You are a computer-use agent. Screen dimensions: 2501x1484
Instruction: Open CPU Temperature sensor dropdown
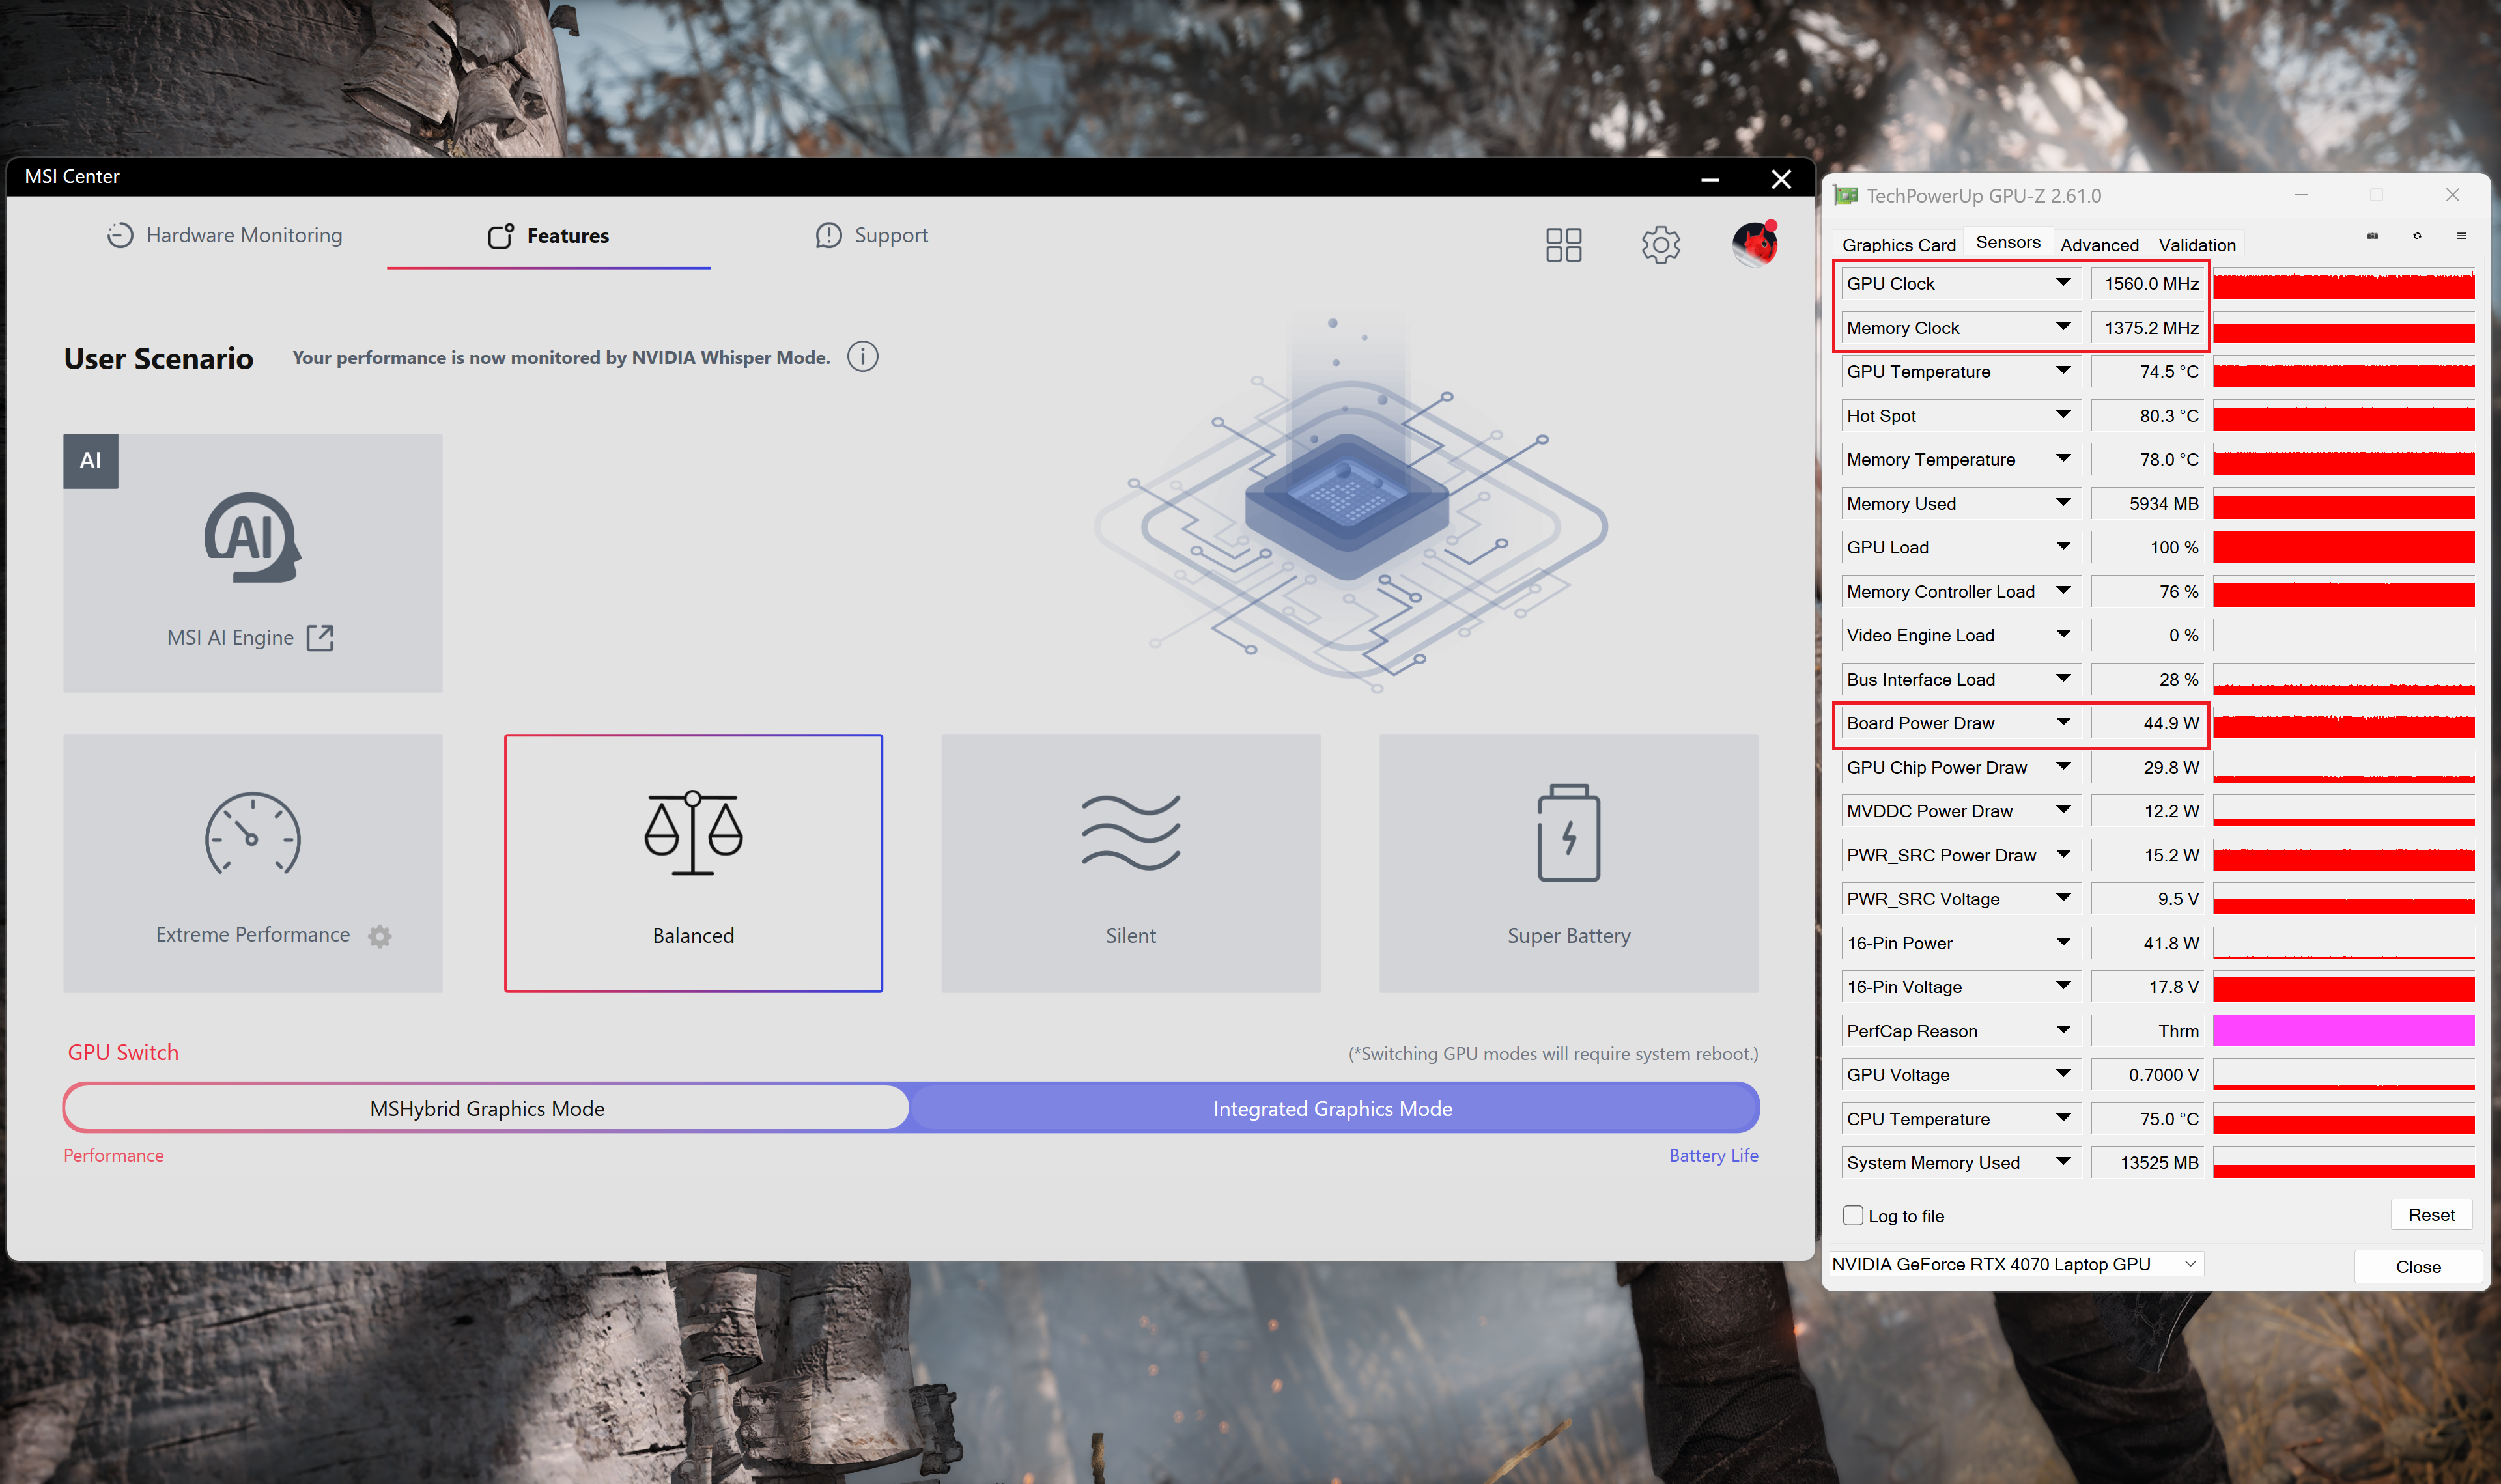pos(2063,1118)
